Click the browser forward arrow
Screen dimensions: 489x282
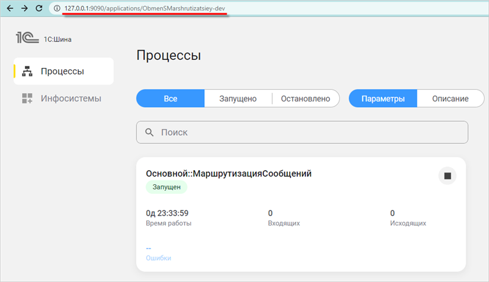[x=24, y=9]
